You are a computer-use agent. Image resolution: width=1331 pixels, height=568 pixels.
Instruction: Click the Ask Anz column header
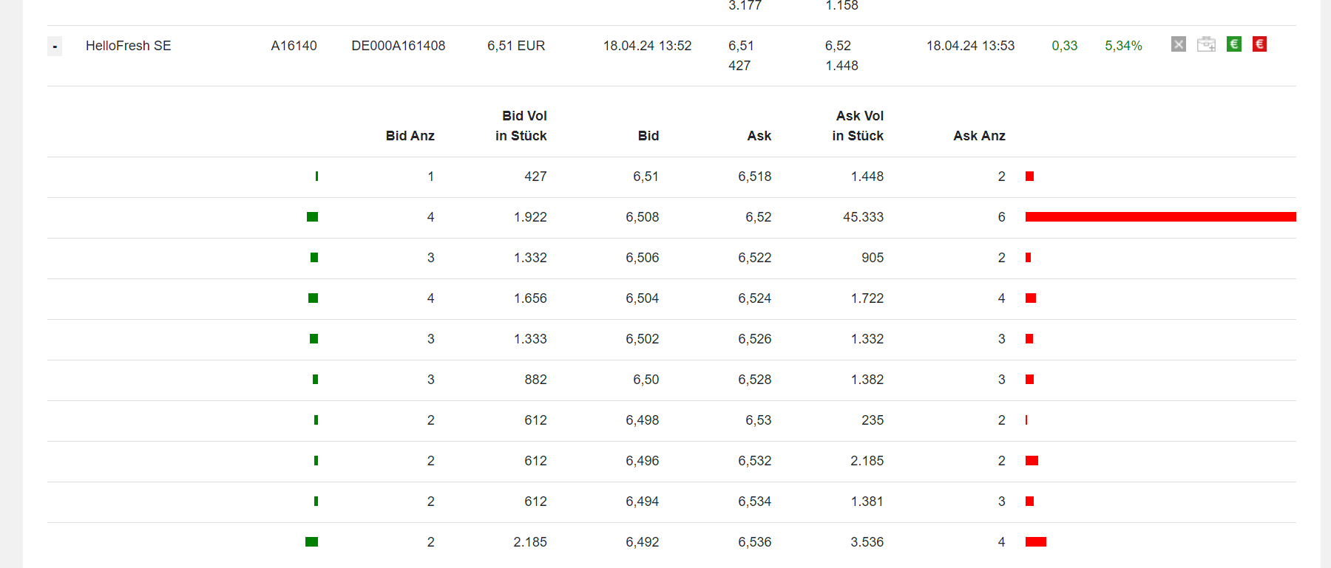[979, 136]
